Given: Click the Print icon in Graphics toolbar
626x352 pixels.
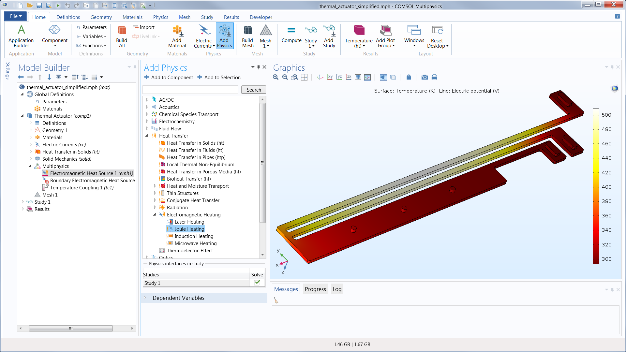Looking at the screenshot, I should [x=434, y=77].
